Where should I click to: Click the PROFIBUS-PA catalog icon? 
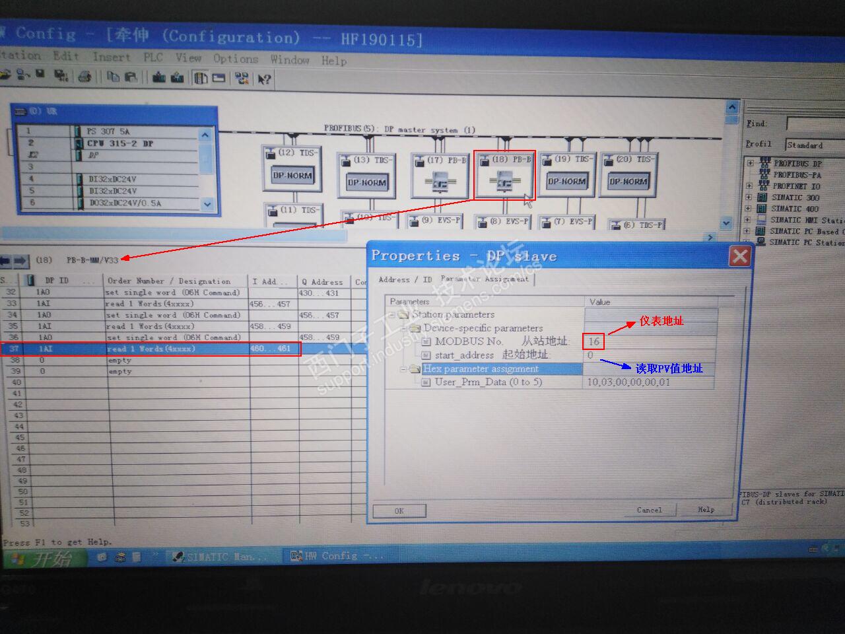point(765,174)
